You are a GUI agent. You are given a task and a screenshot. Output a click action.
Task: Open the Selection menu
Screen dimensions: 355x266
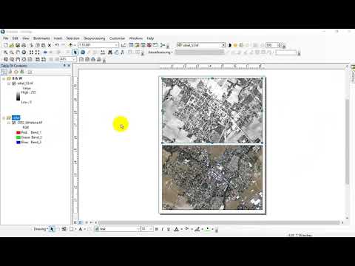pos(72,38)
